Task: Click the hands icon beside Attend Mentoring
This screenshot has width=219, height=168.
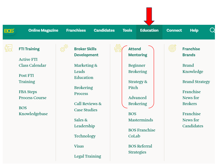Action: [x=118, y=48]
